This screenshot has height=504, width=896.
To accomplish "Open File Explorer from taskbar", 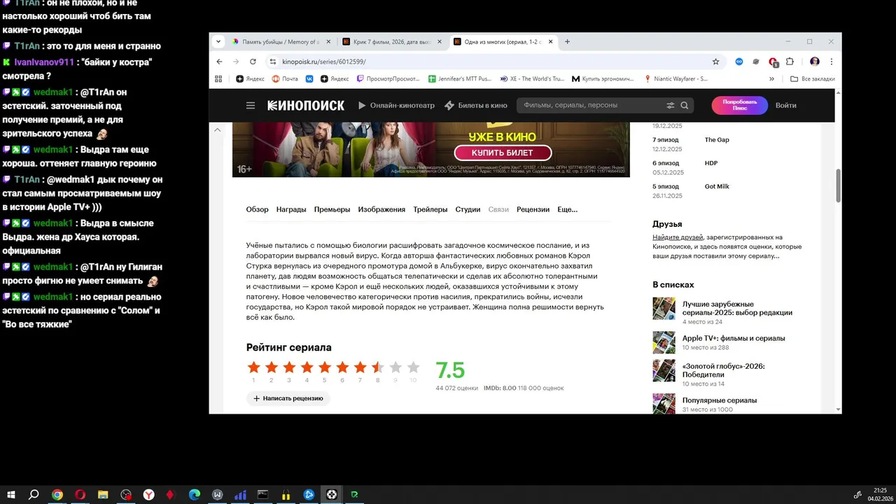I will [103, 494].
